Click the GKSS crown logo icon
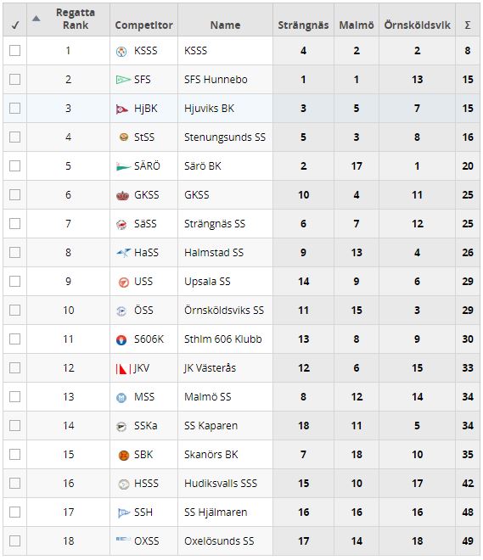483x560 pixels. point(122,195)
